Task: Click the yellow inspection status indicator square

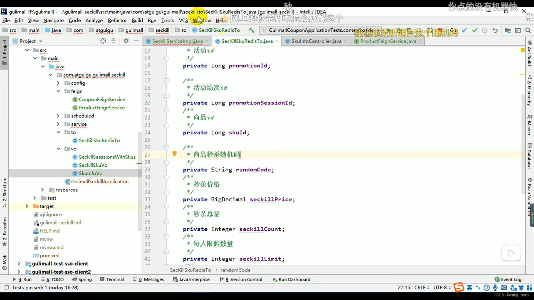Action: (x=522, y=50)
